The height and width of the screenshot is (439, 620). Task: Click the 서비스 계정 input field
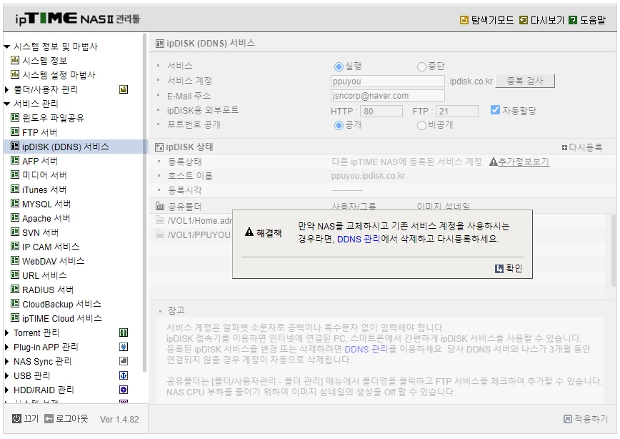pos(387,81)
